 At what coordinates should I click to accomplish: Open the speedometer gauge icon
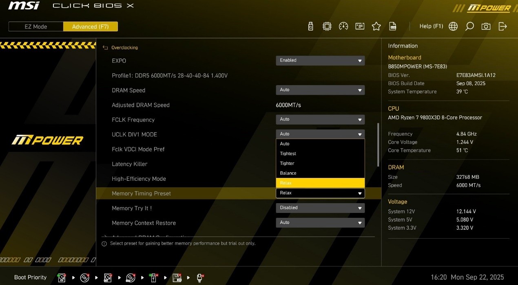pos(343,26)
